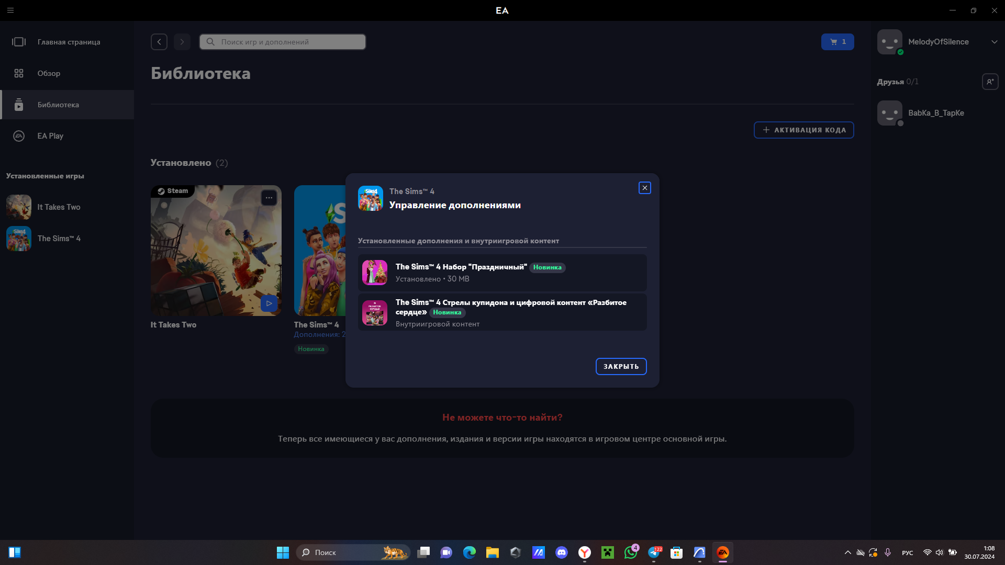Click the It Takes Two cover art
The image size is (1005, 565).
(216, 251)
